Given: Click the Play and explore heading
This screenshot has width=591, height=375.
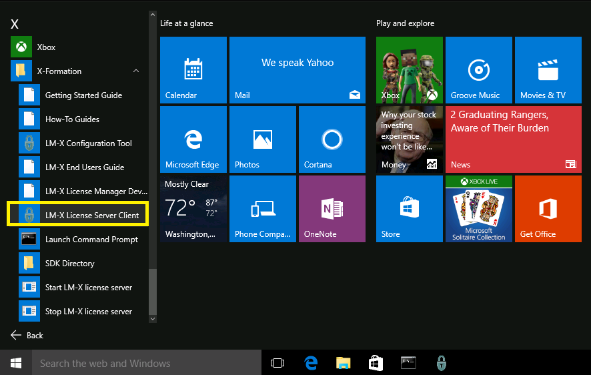Looking at the screenshot, I should click(405, 23).
